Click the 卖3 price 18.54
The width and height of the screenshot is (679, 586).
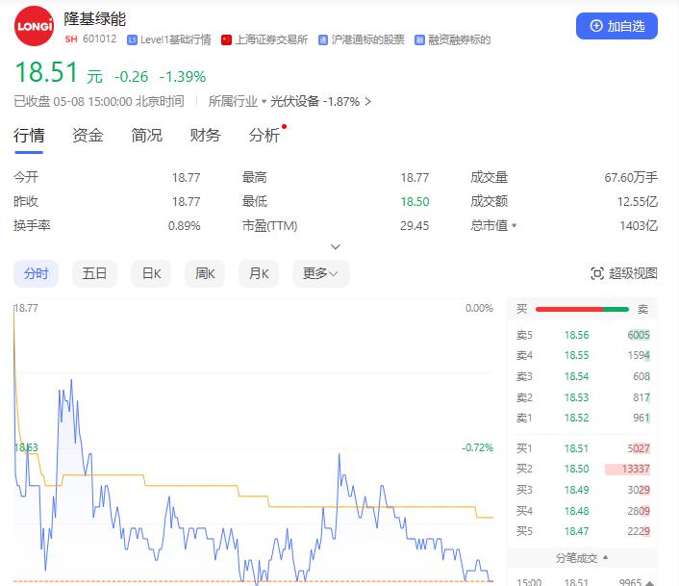576,376
